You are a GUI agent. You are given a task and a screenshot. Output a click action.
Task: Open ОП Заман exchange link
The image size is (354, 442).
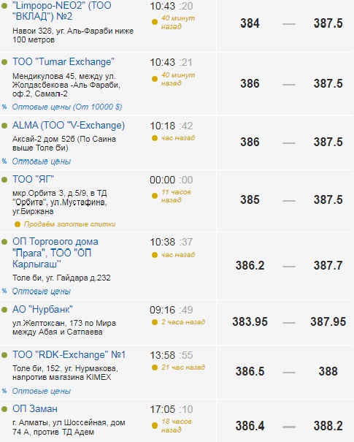click(x=35, y=408)
